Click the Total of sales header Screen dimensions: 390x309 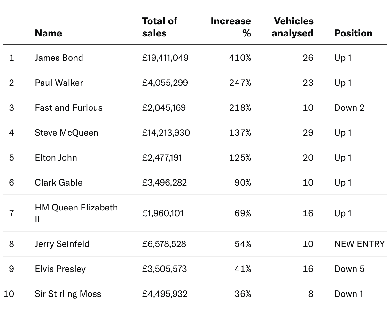pos(160,27)
